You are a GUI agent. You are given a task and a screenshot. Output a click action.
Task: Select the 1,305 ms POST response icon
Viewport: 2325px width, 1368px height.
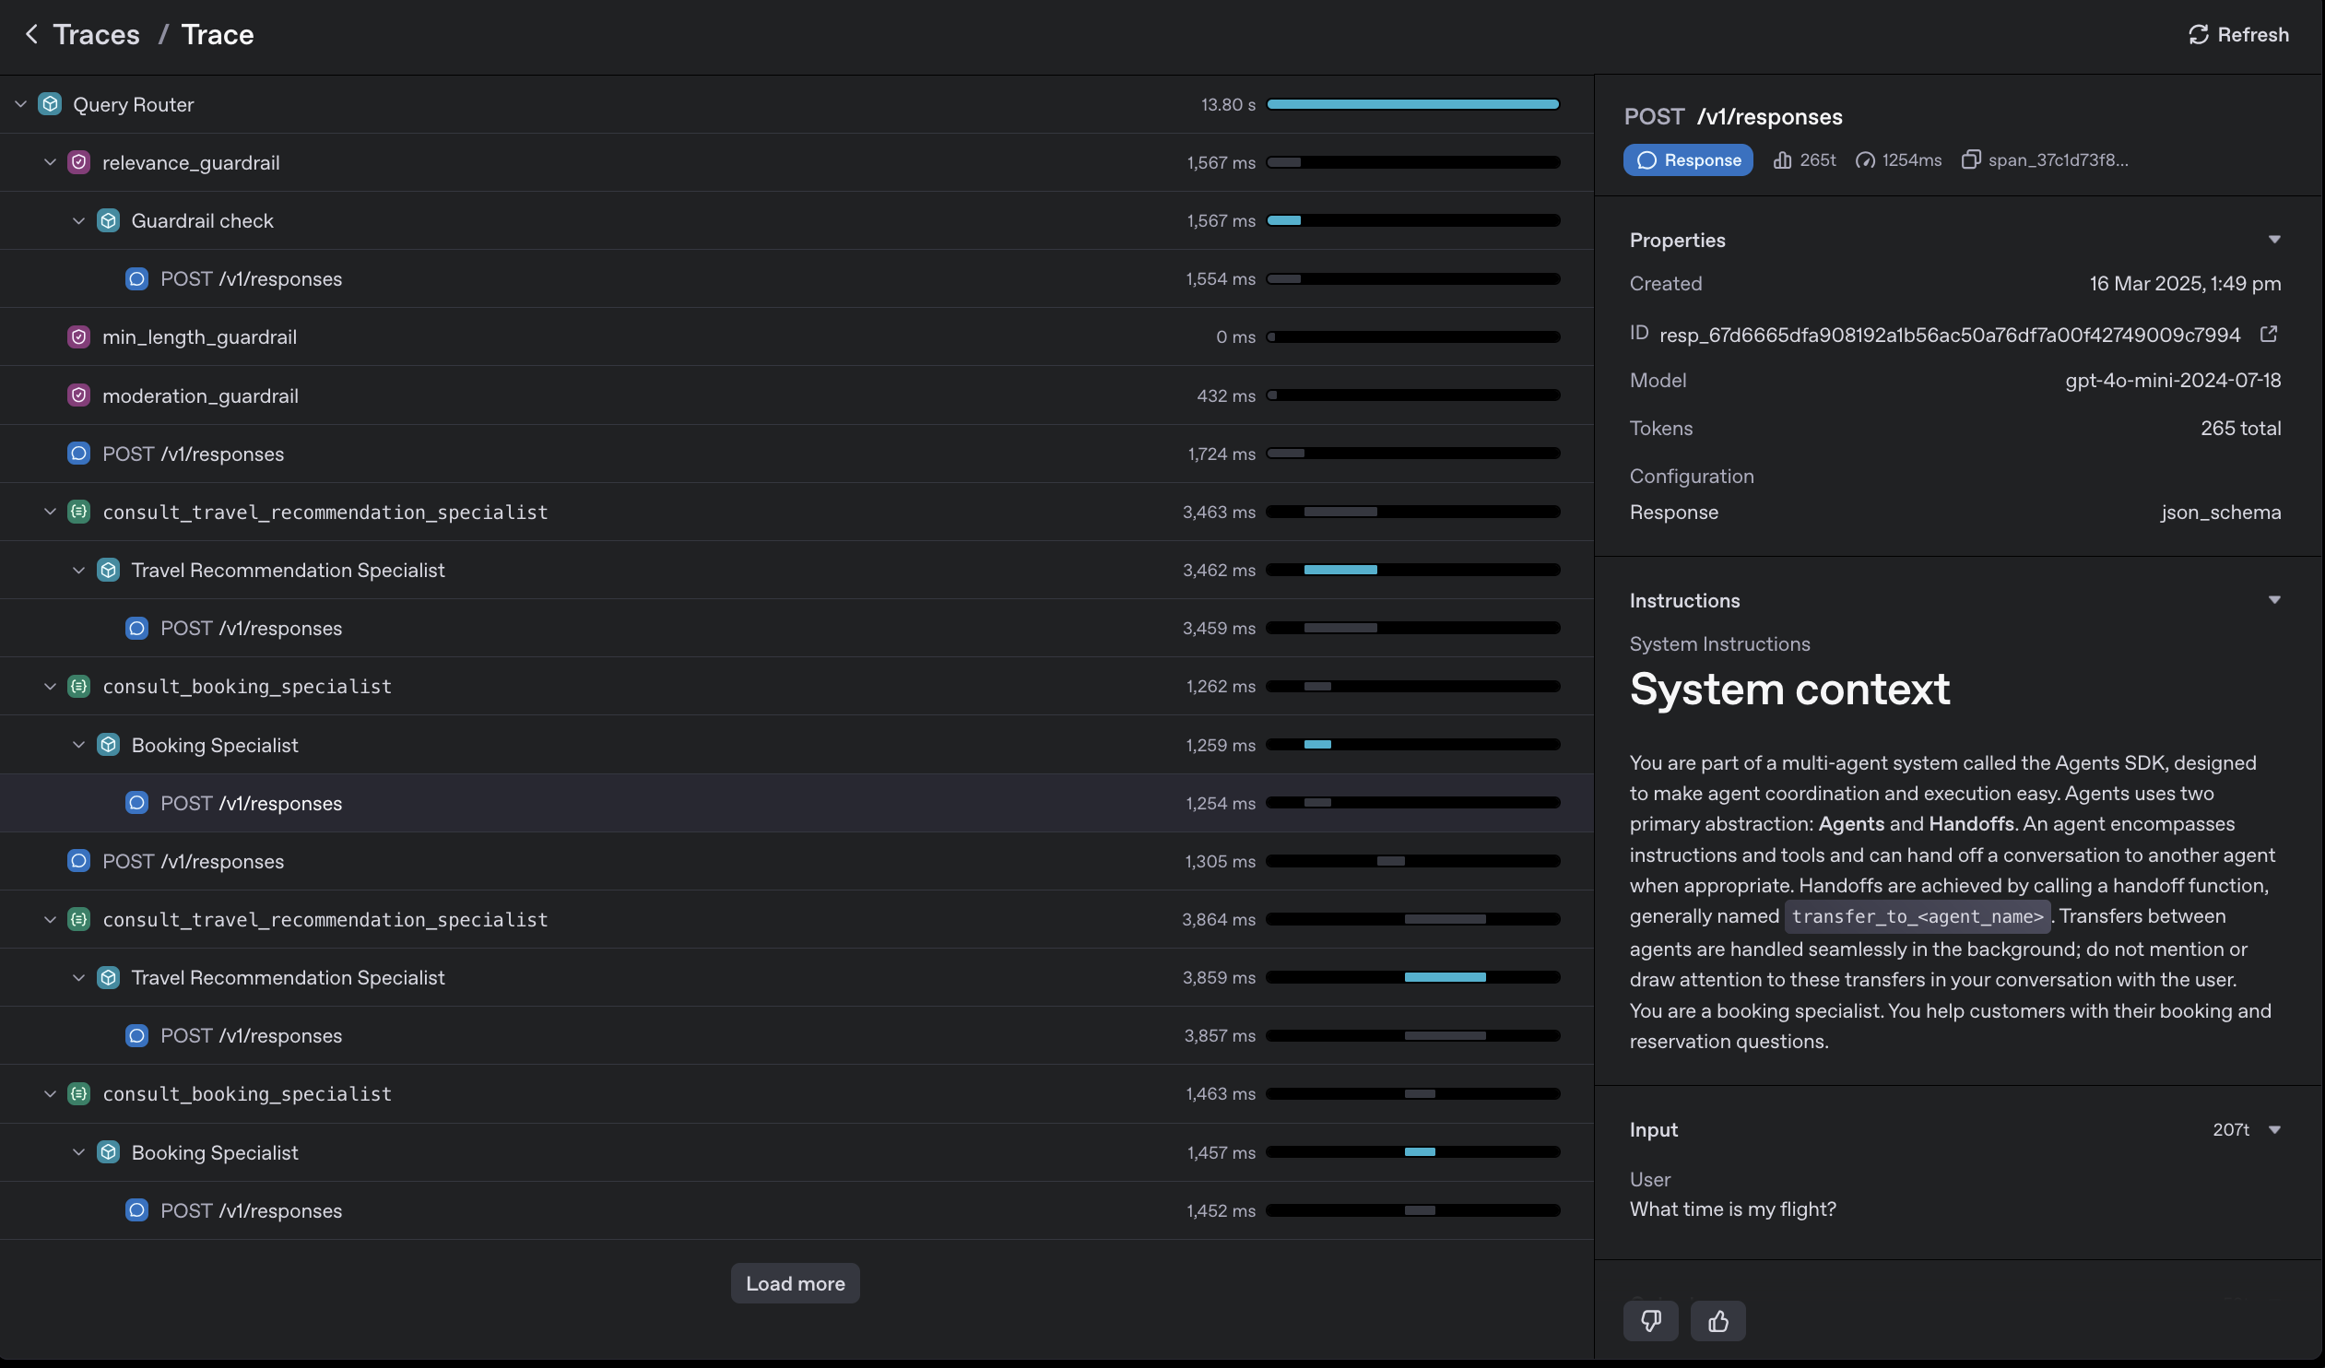79,861
